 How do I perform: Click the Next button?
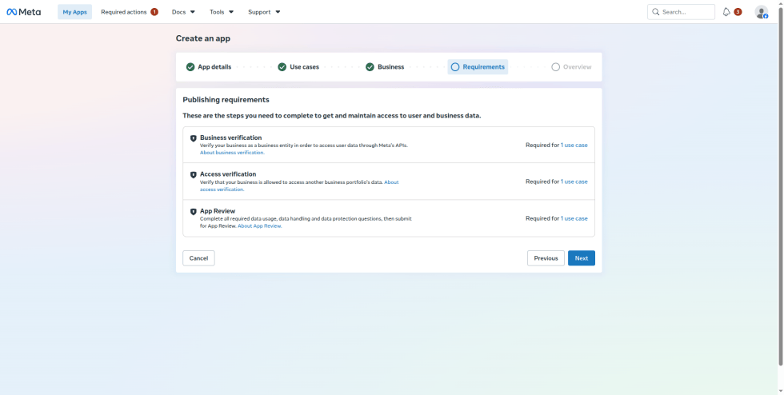[x=582, y=258]
